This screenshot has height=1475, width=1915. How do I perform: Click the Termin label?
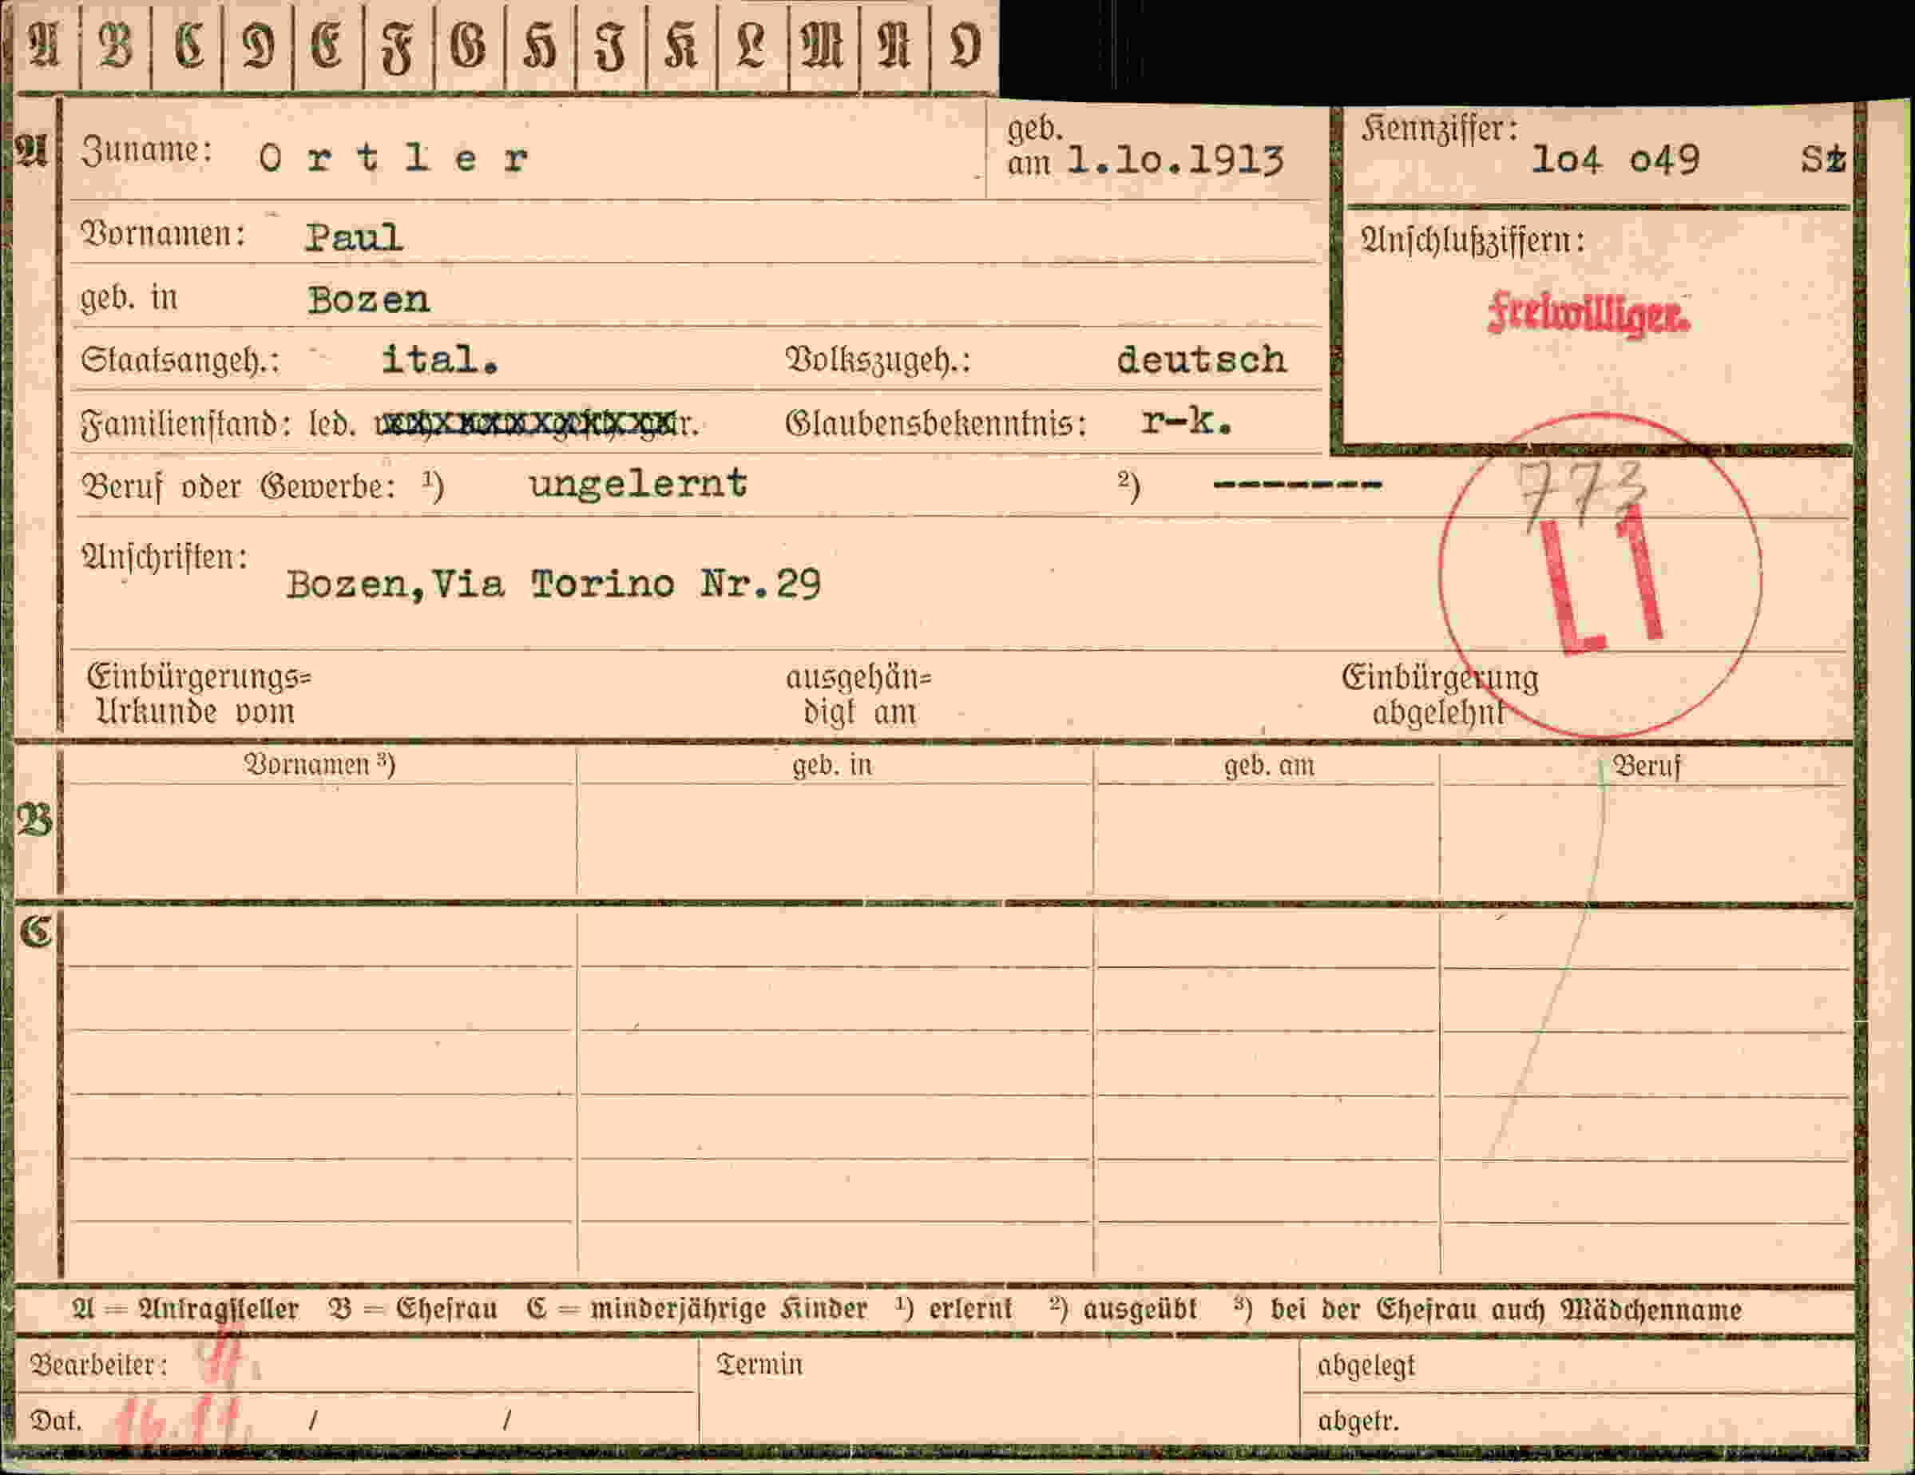tap(759, 1365)
